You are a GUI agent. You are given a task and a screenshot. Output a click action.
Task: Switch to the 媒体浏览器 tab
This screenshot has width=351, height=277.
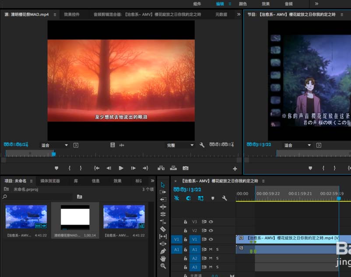point(50,181)
